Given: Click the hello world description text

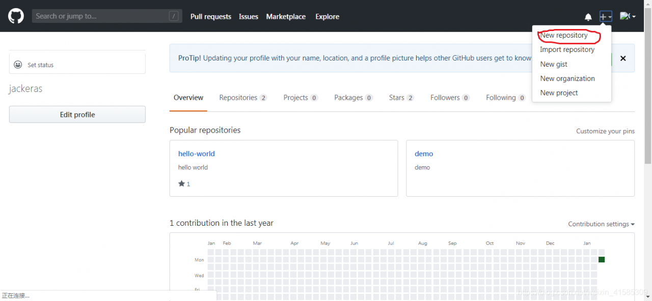Looking at the screenshot, I should pyautogui.click(x=193, y=167).
